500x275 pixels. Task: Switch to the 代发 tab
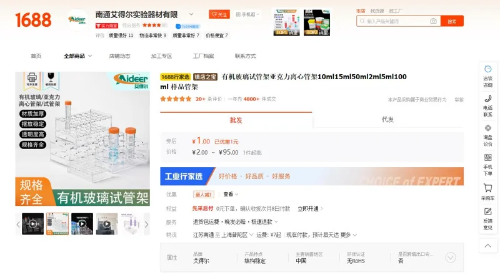[x=387, y=120]
